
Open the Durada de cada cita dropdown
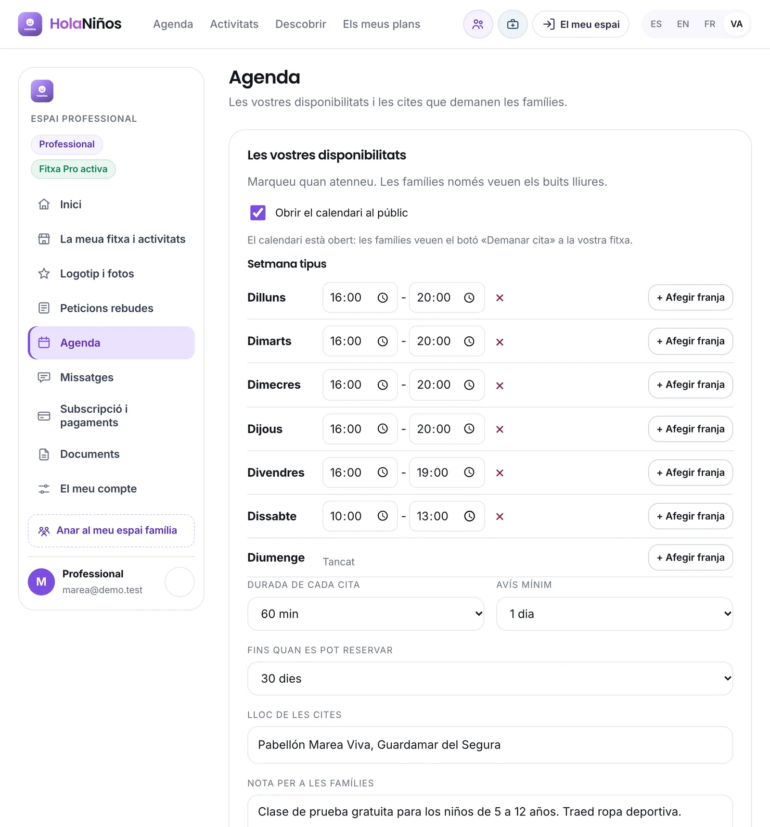click(366, 614)
